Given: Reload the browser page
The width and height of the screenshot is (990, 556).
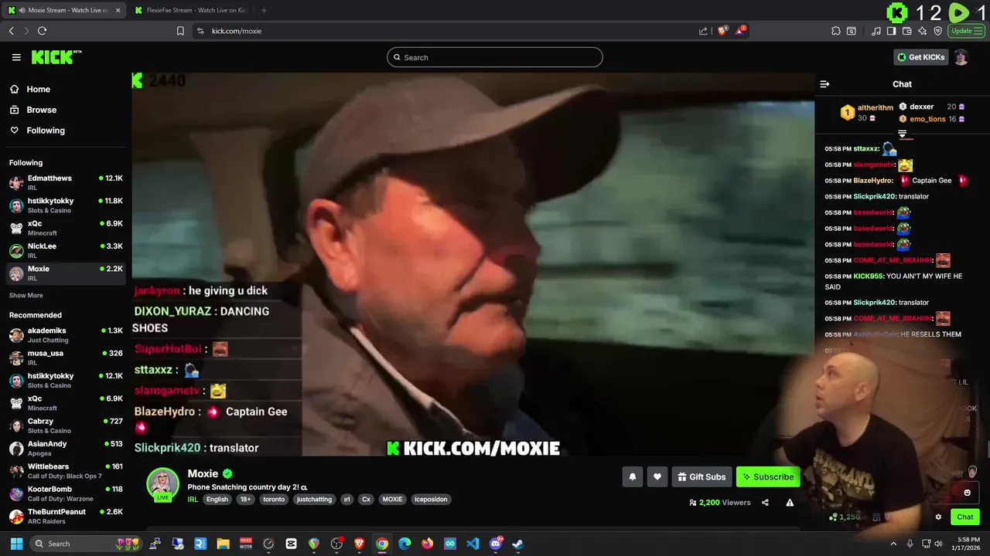Looking at the screenshot, I should tap(42, 31).
